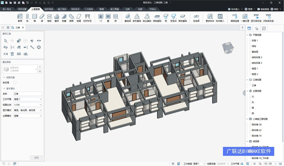Open the 砌体墙-38 construction drawing view
284x166 pixels.
point(257,125)
